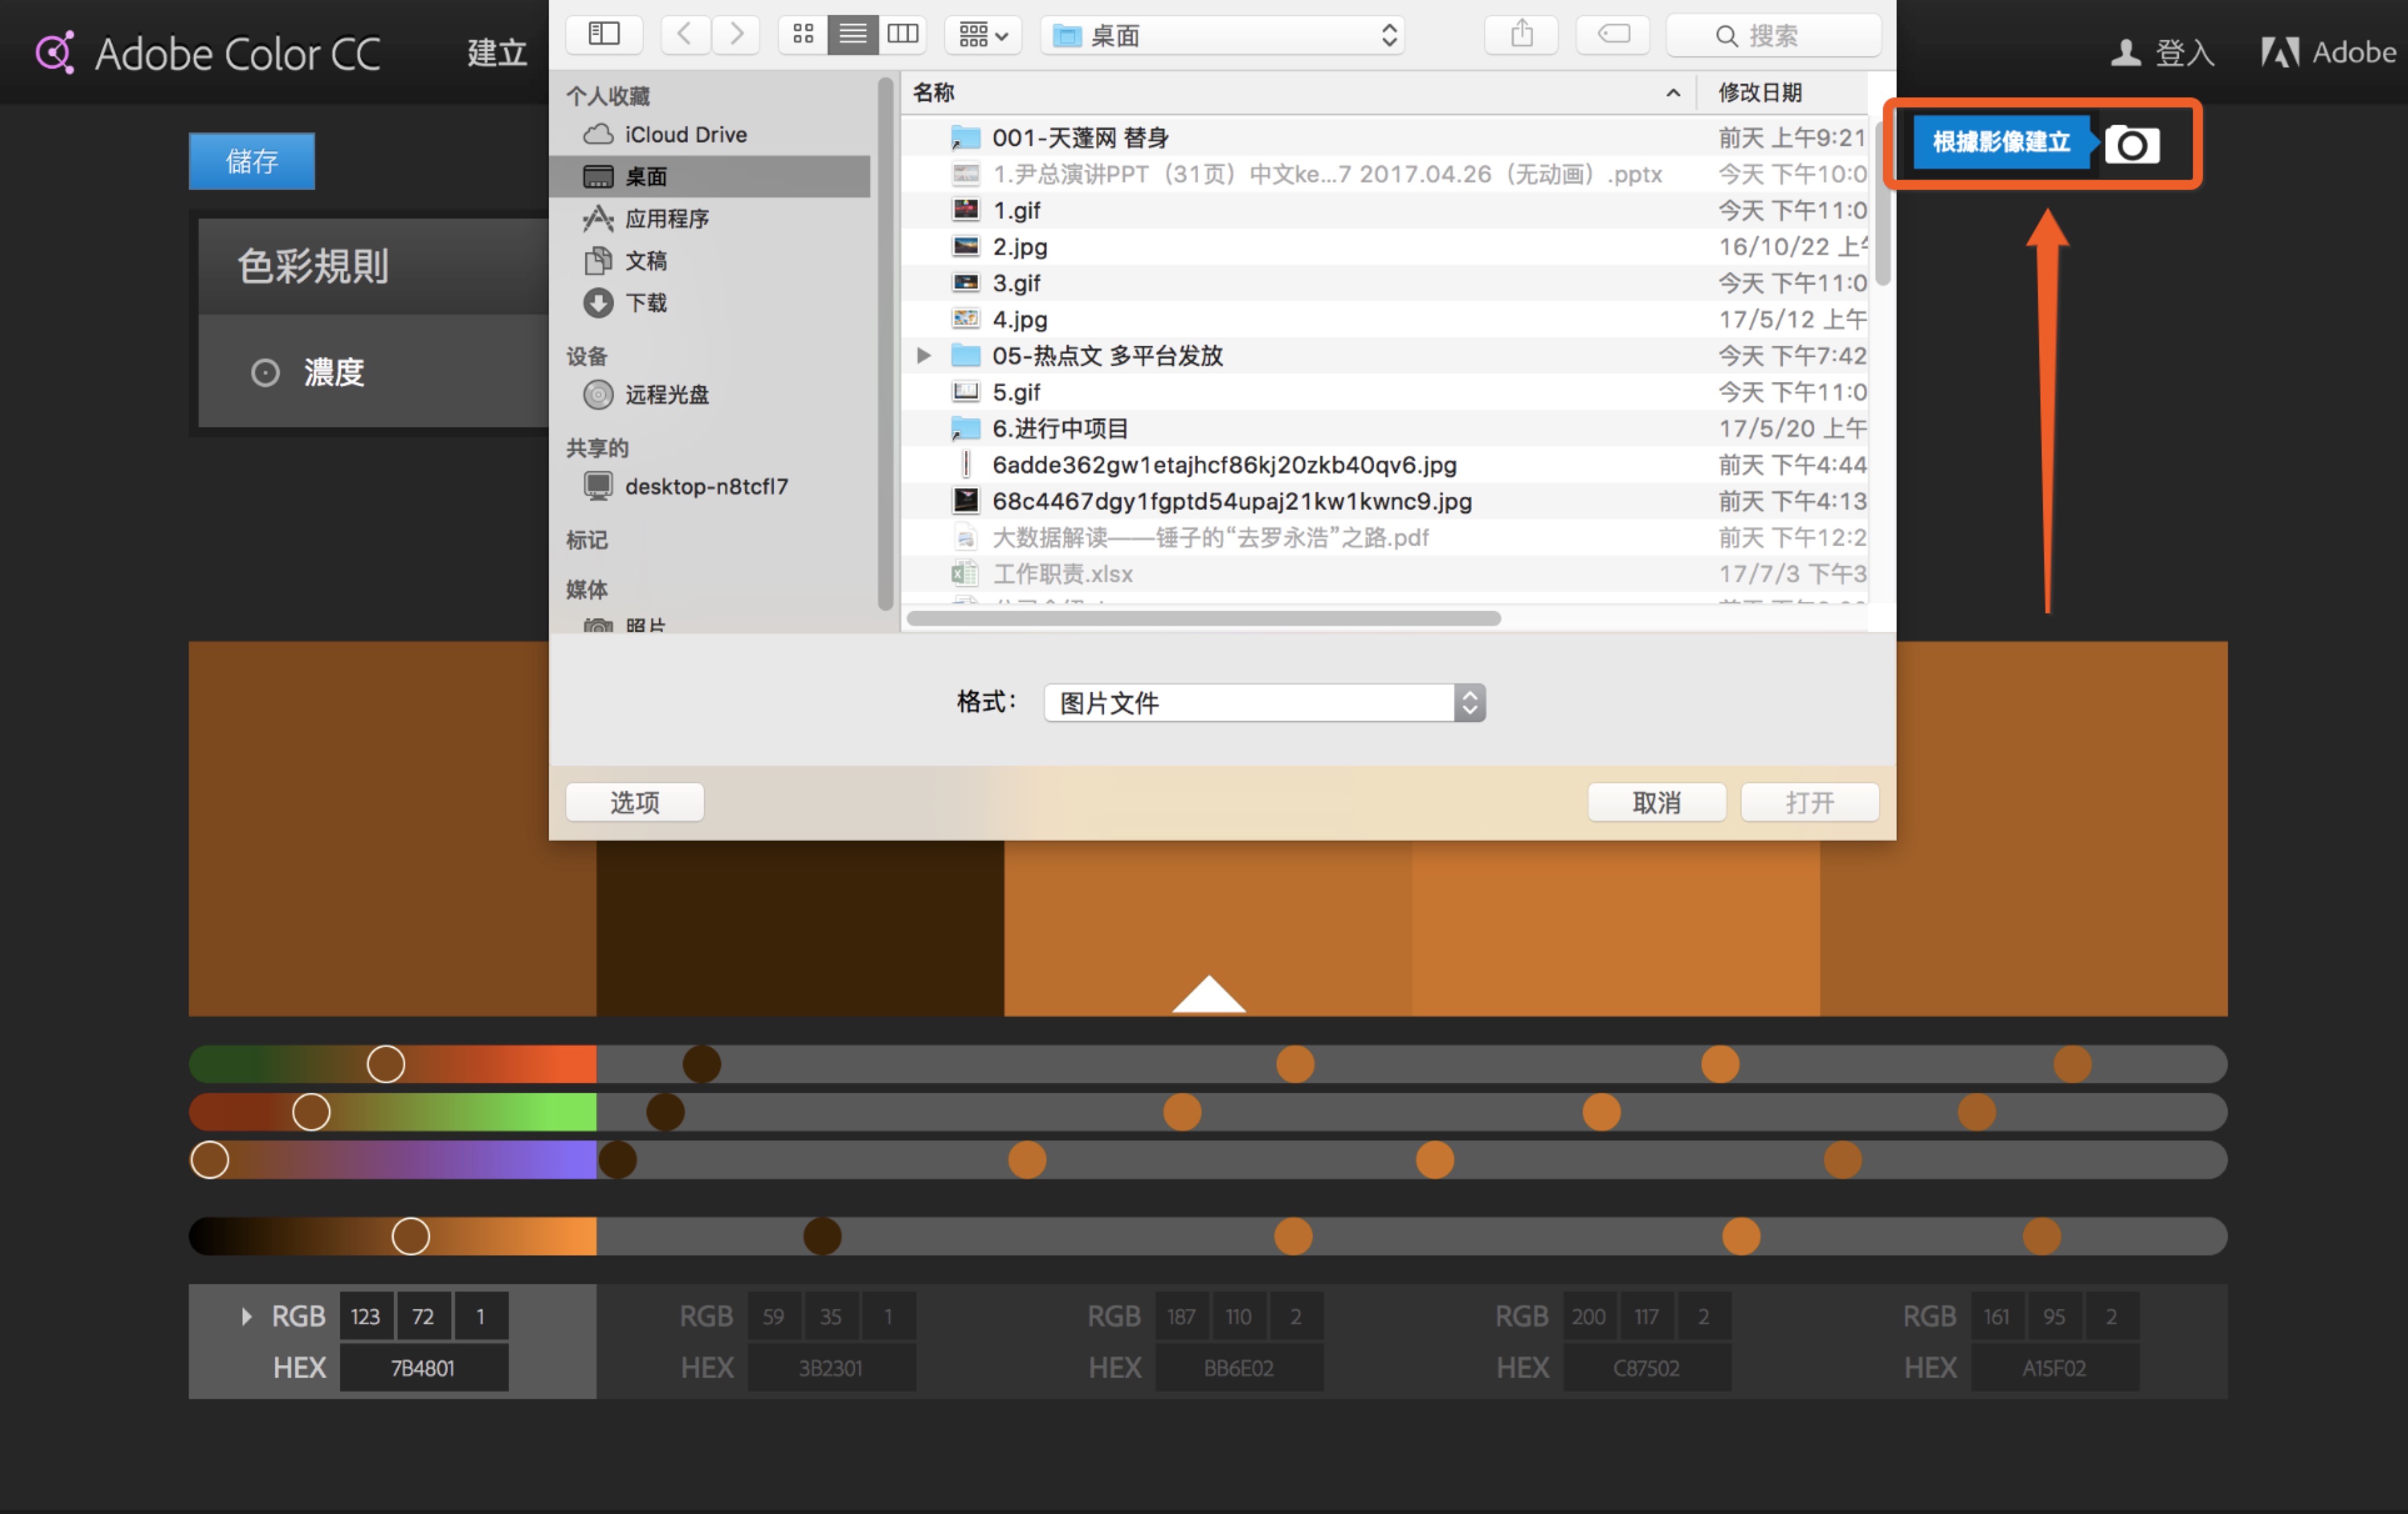Click the Adobe logo icon
Viewport: 2408px width, 1514px height.
pyautogui.click(x=2281, y=52)
